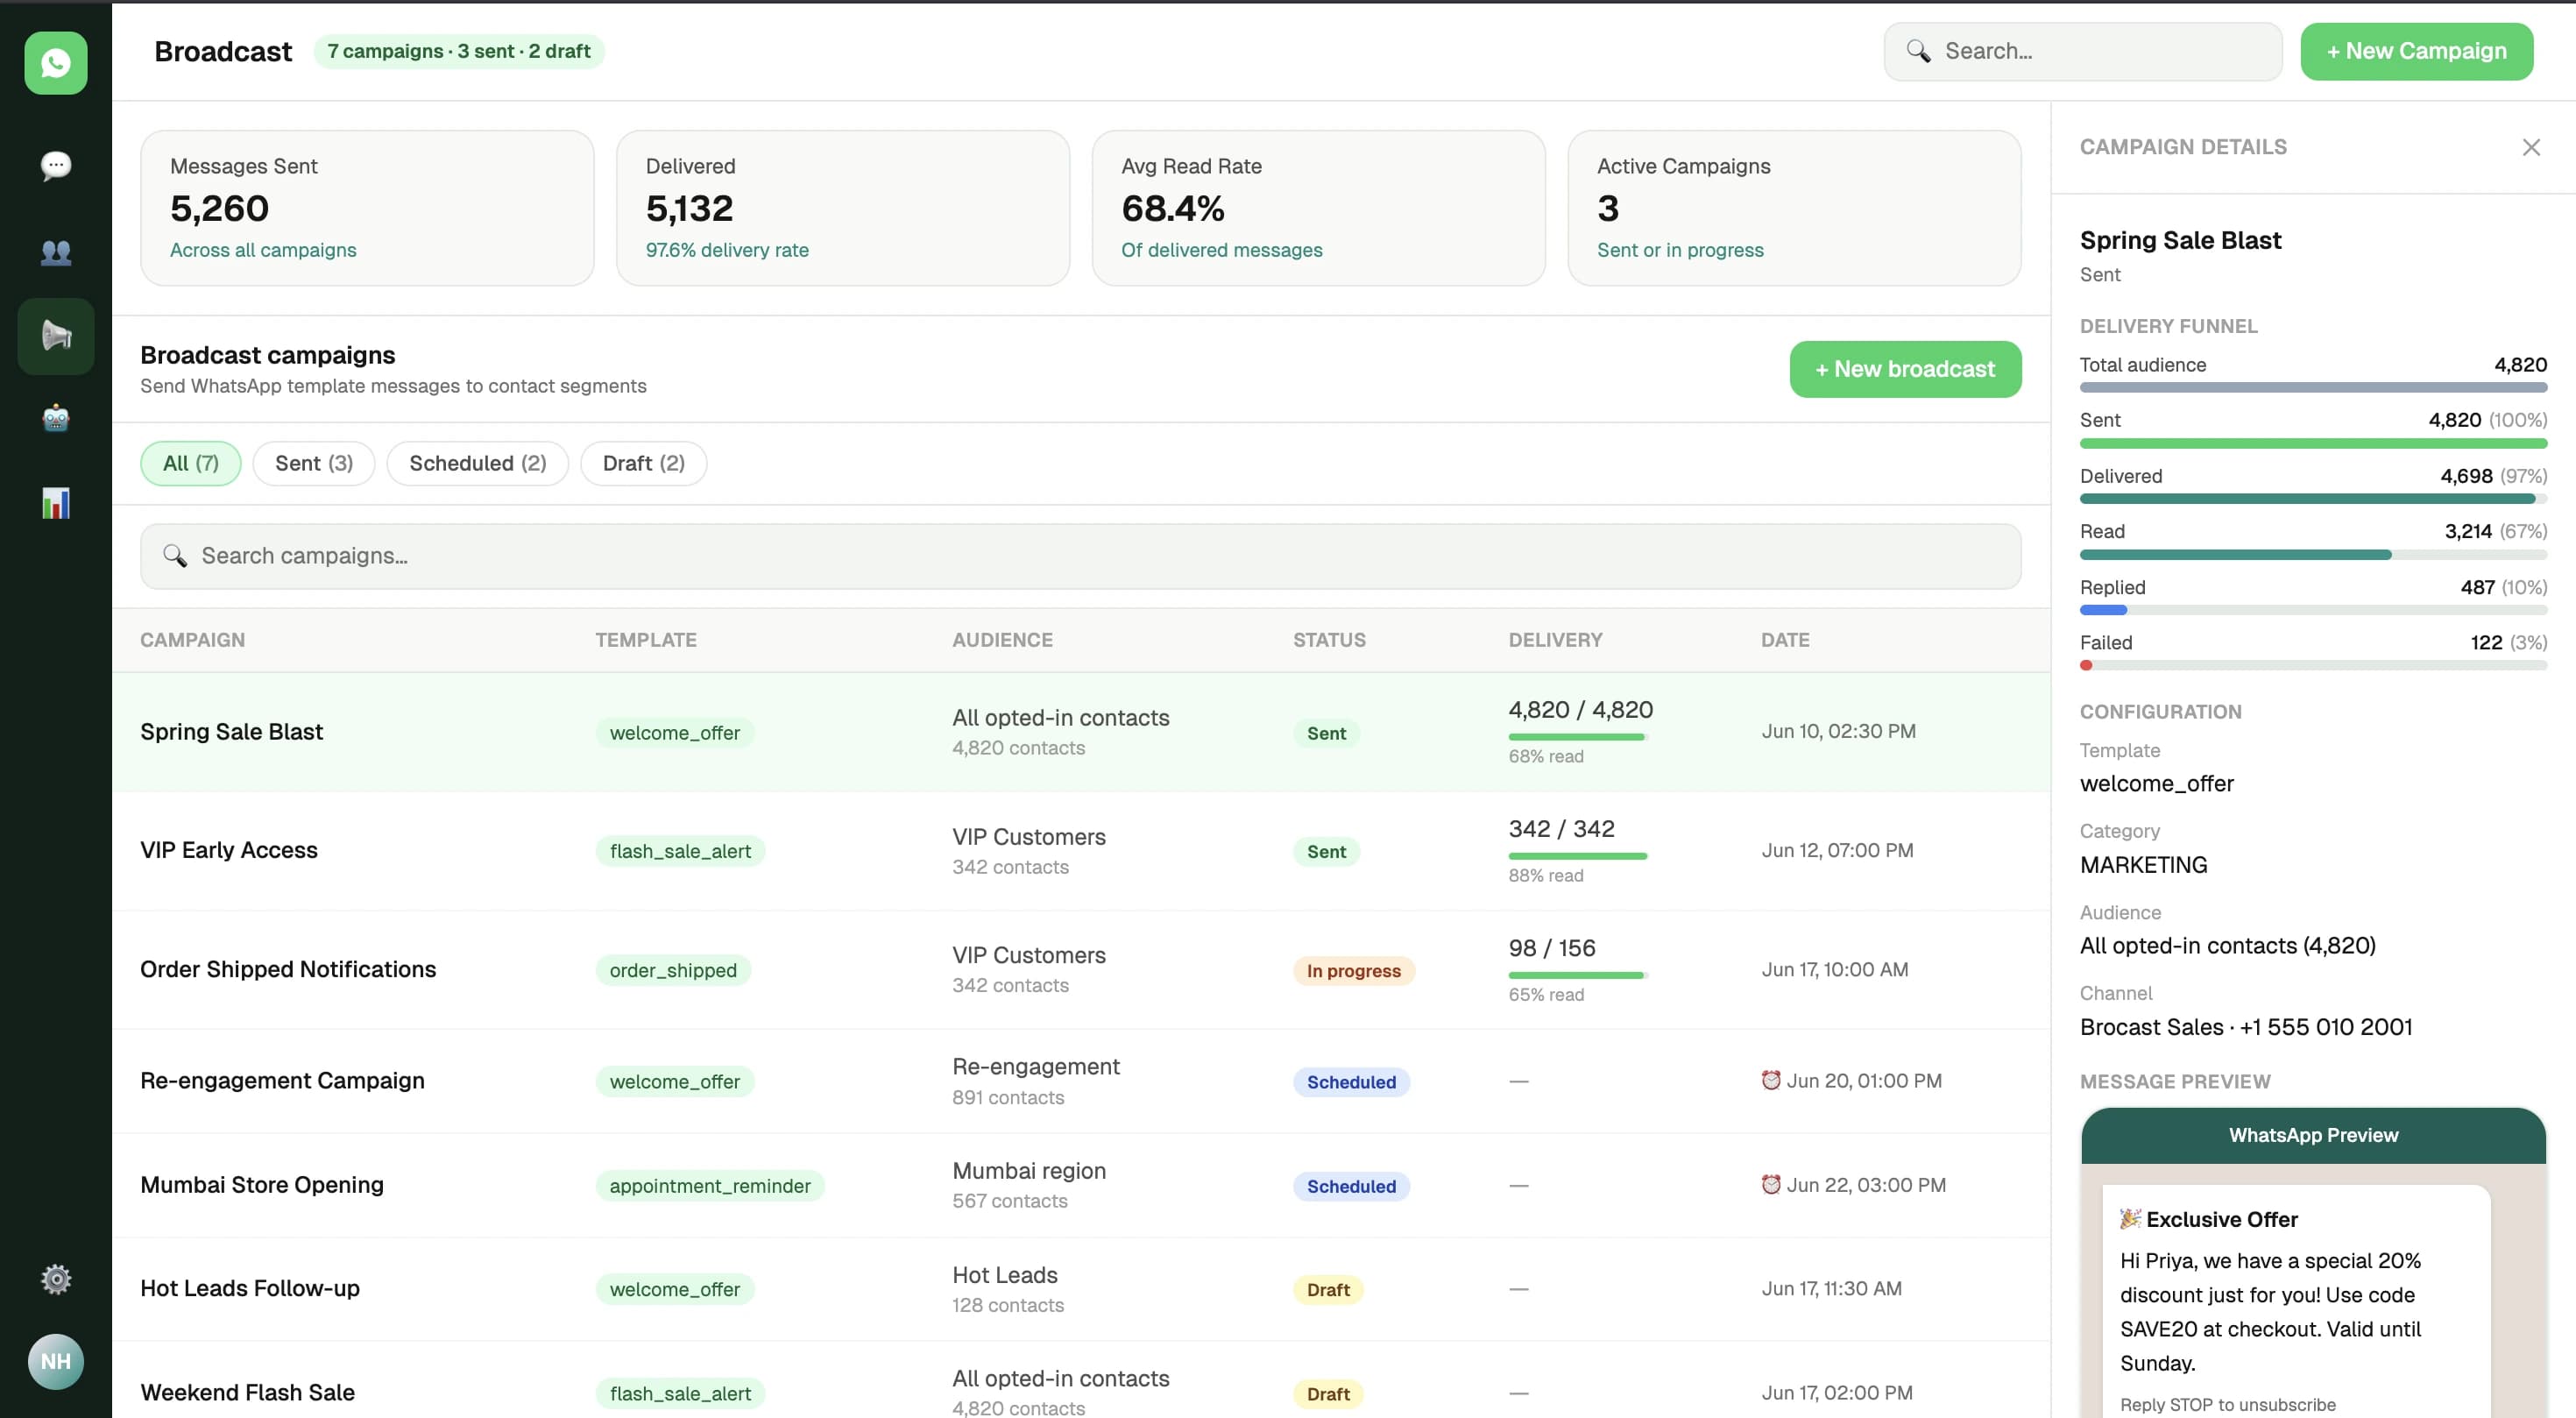Image resolution: width=2576 pixels, height=1418 pixels.
Task: Click the order_shipped template tag
Action: tap(673, 970)
